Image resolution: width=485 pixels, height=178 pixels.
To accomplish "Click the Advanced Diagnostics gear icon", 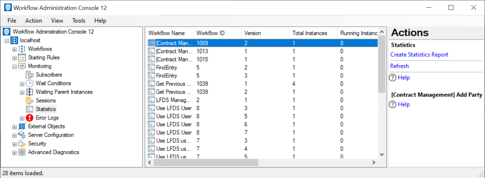I will click(22, 152).
